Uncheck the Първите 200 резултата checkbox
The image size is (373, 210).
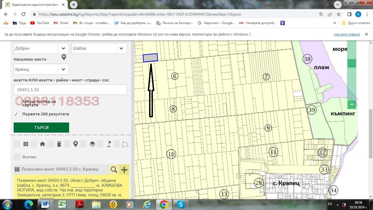point(16,114)
